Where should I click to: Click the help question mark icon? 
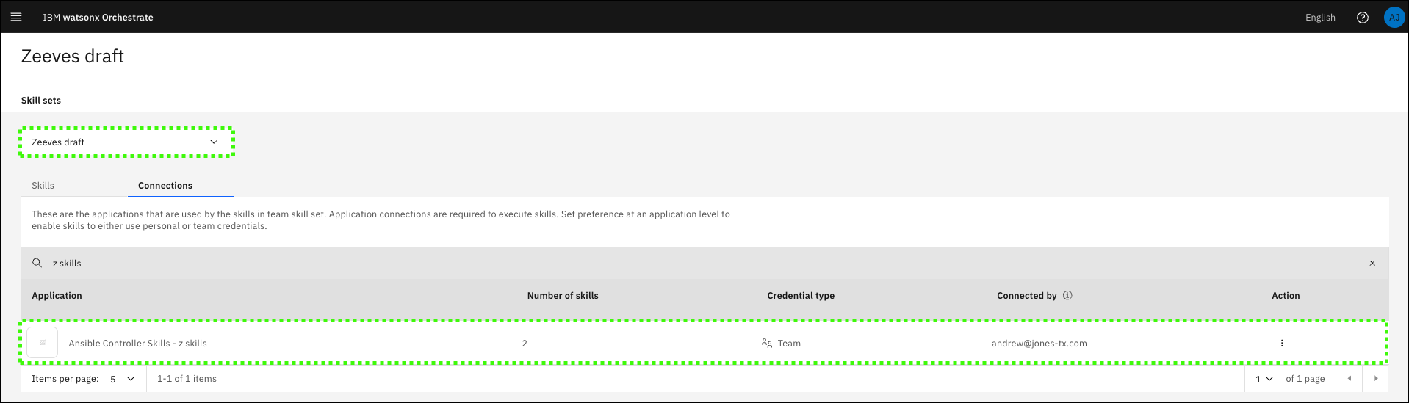(x=1362, y=18)
